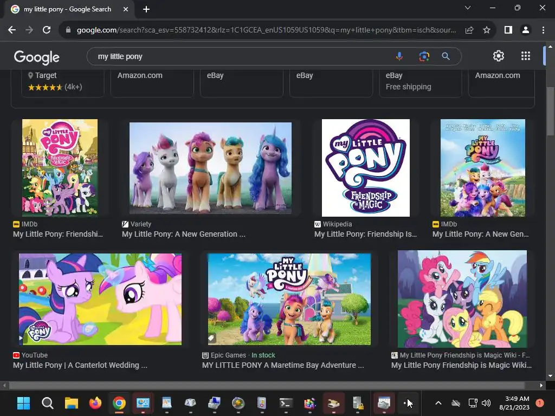555x416 pixels.
Task: Bookmark this page with the star icon
Action: (x=487, y=30)
